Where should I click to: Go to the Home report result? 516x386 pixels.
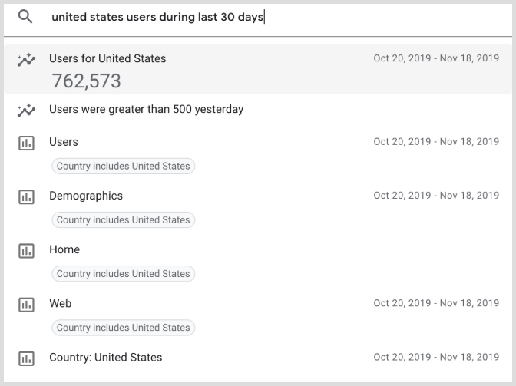[x=64, y=249]
